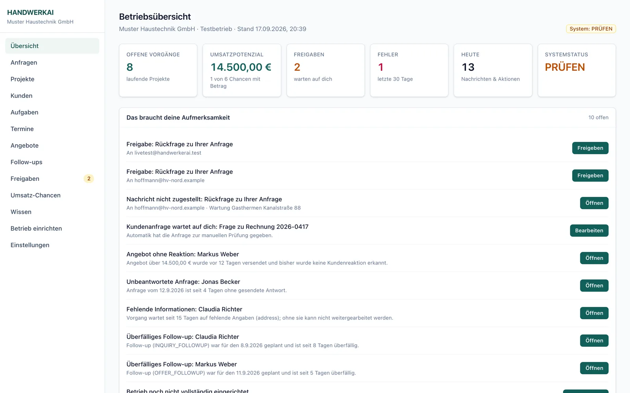Select Wissen in the sidebar
630x393 pixels.
(x=52, y=212)
